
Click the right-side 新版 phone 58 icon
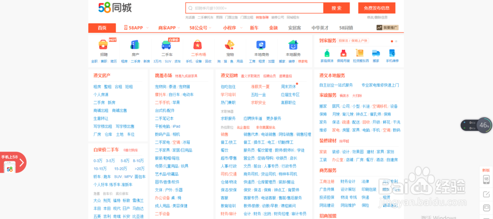pyautogui.click(x=486, y=179)
